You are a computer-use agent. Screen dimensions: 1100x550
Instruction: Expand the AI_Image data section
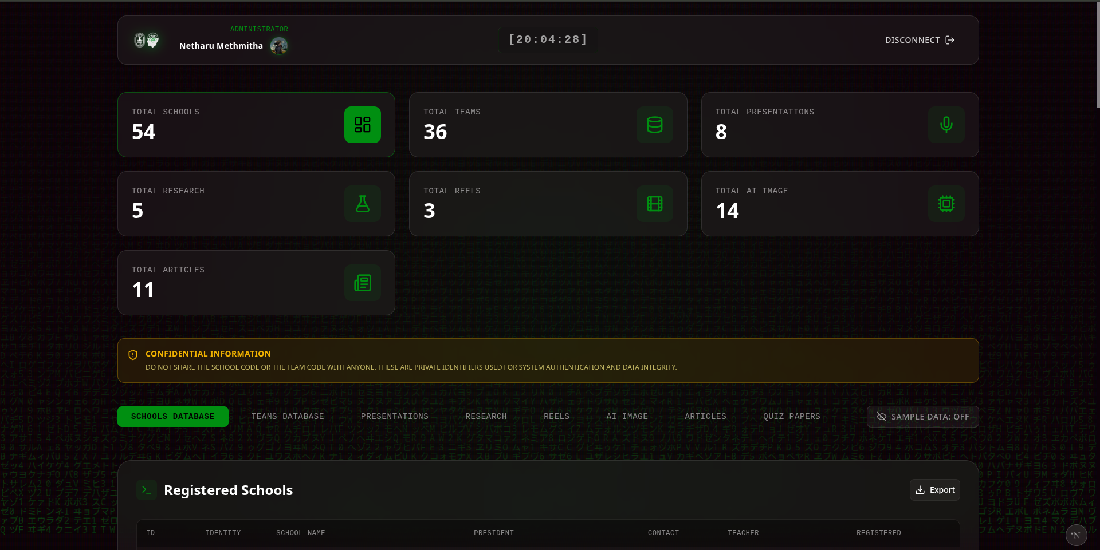627,417
